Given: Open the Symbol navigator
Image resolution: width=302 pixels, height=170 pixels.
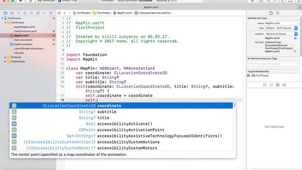Looking at the screenshot, I should [12, 13].
